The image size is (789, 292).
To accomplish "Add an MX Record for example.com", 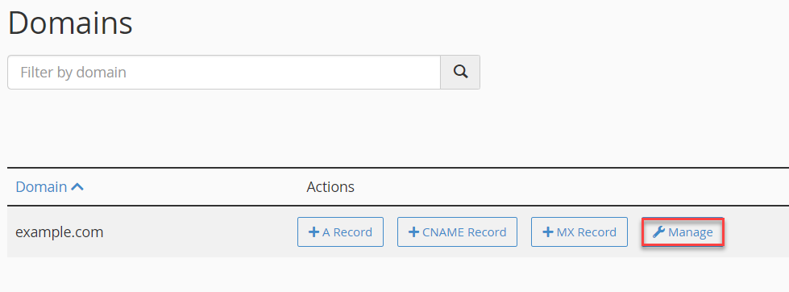I will pos(579,232).
